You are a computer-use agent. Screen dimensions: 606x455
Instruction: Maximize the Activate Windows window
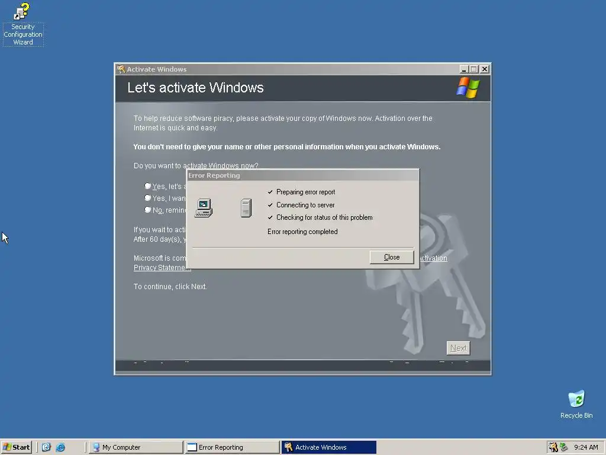[x=474, y=69]
